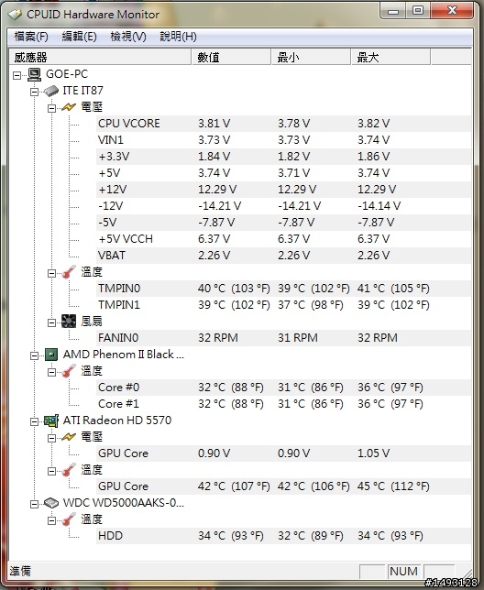Image resolution: width=484 pixels, height=590 pixels.
Task: Select the TMPIN1 temperature row
Action: (283, 305)
